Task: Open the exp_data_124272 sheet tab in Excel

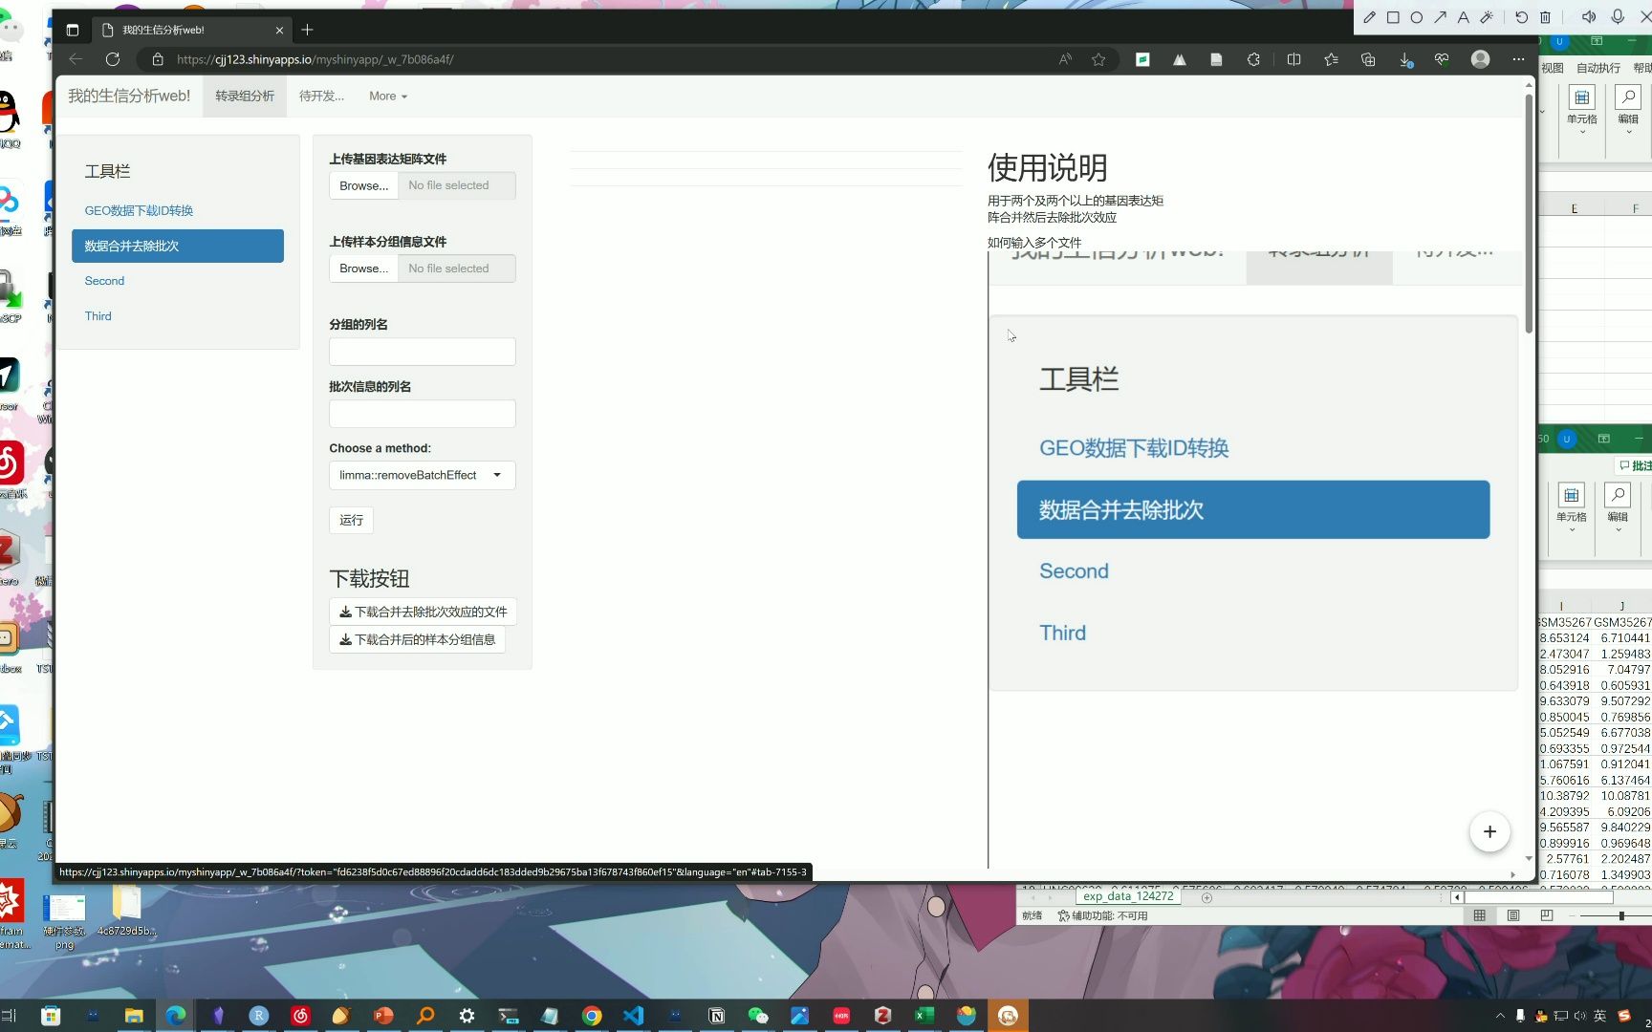Action: coord(1128,896)
